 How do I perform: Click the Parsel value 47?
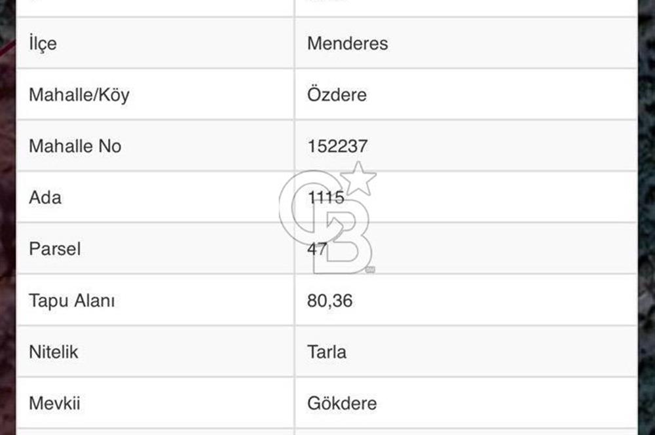click(x=317, y=249)
